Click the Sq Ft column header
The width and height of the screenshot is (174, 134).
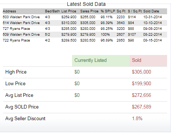pos(121,11)
